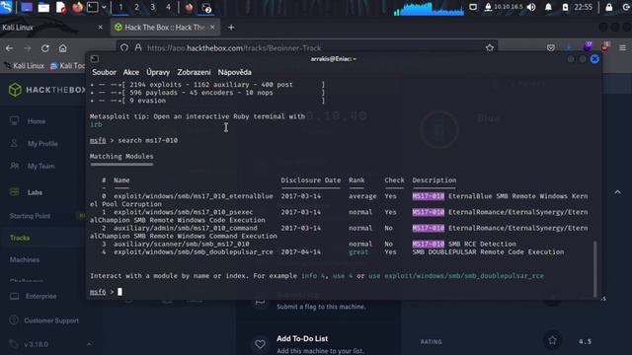Screen dimensions: 632x355
Task: Click the terminal window menu icon
Action: [95, 59]
